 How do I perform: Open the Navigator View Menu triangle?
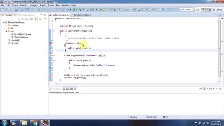point(45,19)
